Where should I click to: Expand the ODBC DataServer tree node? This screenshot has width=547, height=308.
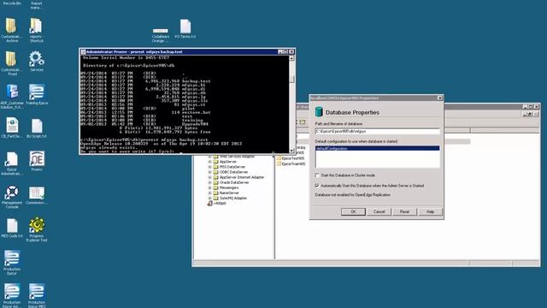(210, 172)
